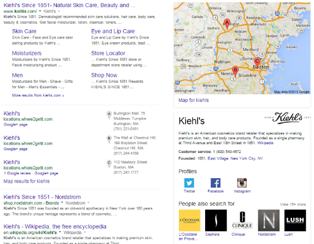Click View 15+ more link
The image size is (314, 244).
pos(293,205)
